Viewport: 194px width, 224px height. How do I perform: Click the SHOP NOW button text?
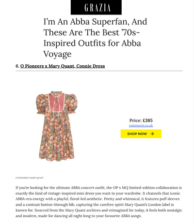137,134
